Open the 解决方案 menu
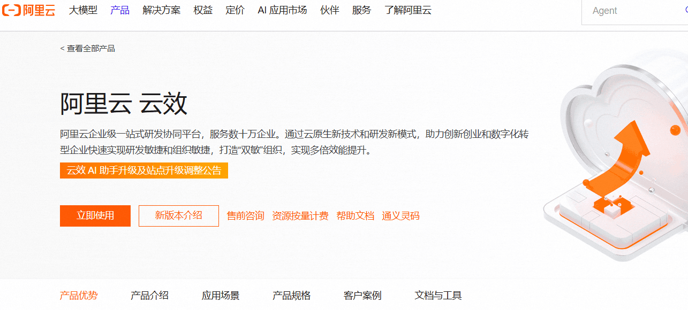This screenshot has height=310, width=688. coord(162,10)
